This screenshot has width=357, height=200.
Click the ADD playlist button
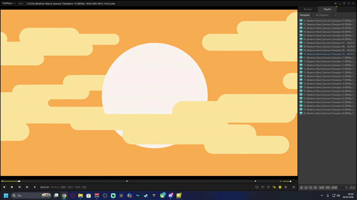tap(322, 187)
